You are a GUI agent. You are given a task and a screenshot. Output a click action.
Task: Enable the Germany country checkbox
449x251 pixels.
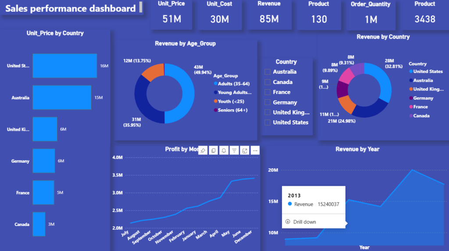(267, 102)
